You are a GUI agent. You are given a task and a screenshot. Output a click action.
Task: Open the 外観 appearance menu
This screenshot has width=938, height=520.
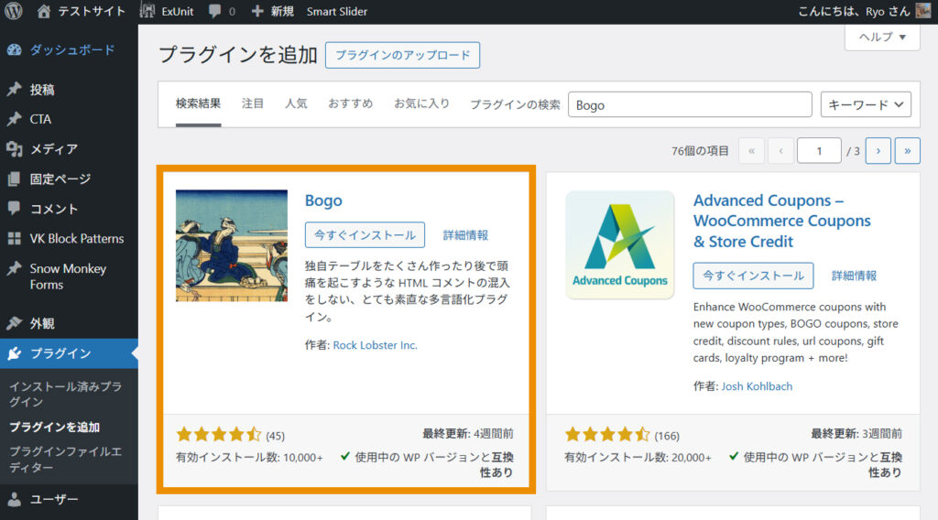(42, 323)
